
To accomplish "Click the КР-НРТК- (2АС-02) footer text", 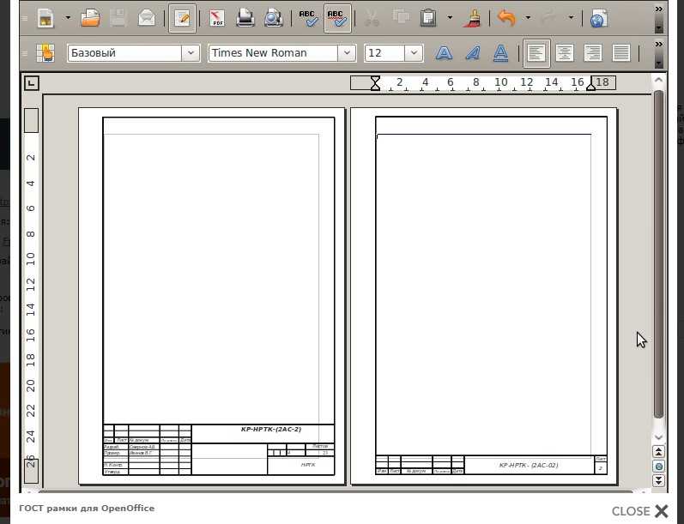I will click(x=529, y=465).
